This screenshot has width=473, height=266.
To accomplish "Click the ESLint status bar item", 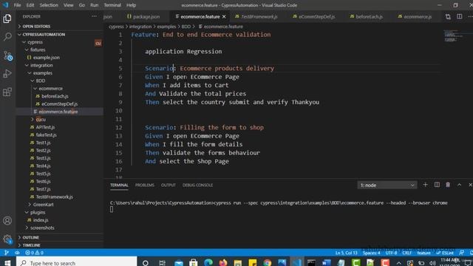I will [445, 253].
